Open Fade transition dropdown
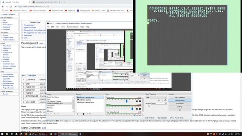 (156, 97)
